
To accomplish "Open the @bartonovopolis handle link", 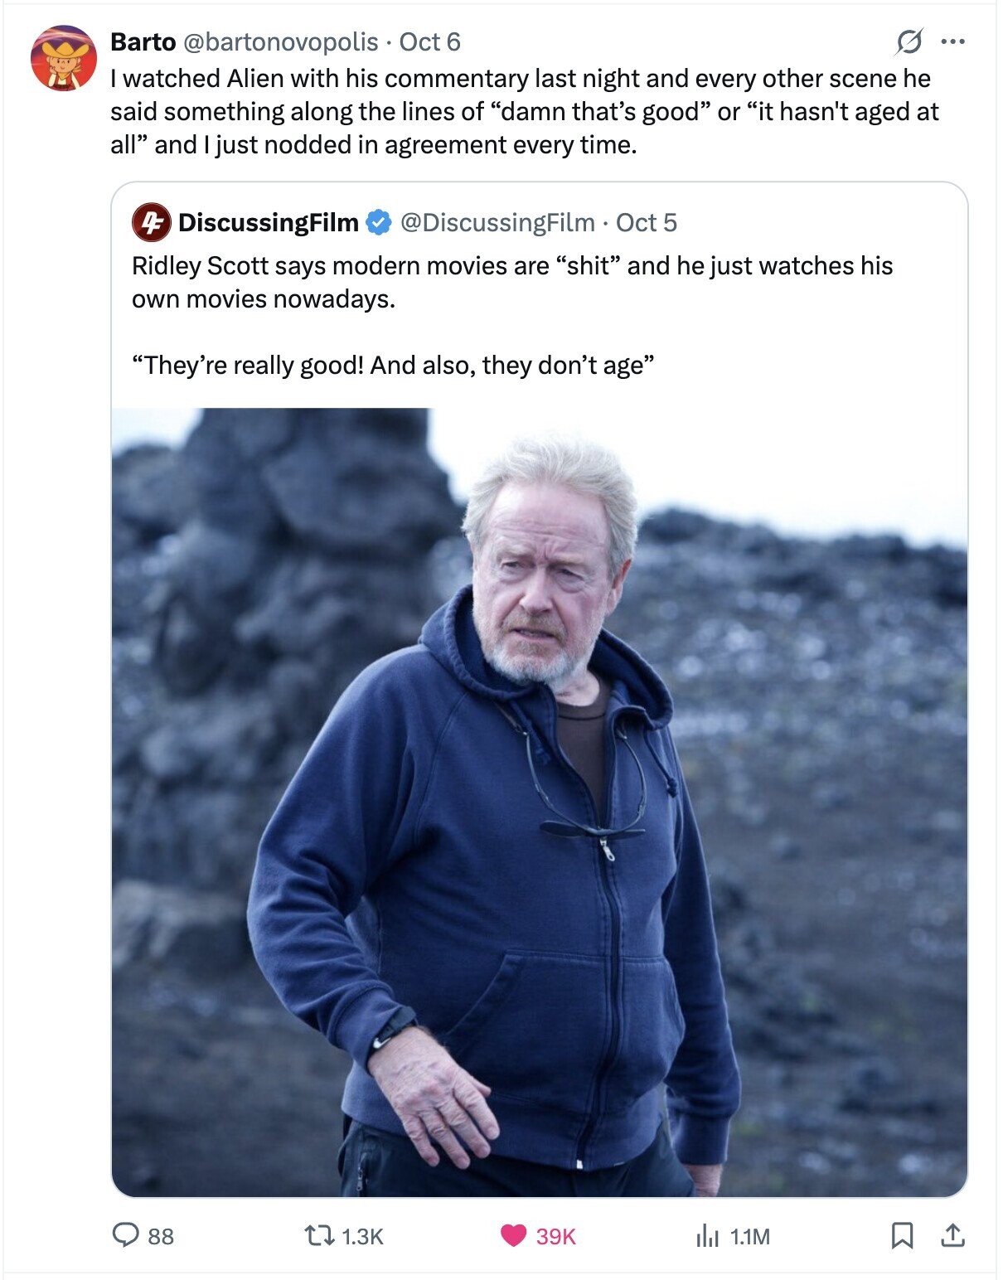I will click(x=280, y=41).
